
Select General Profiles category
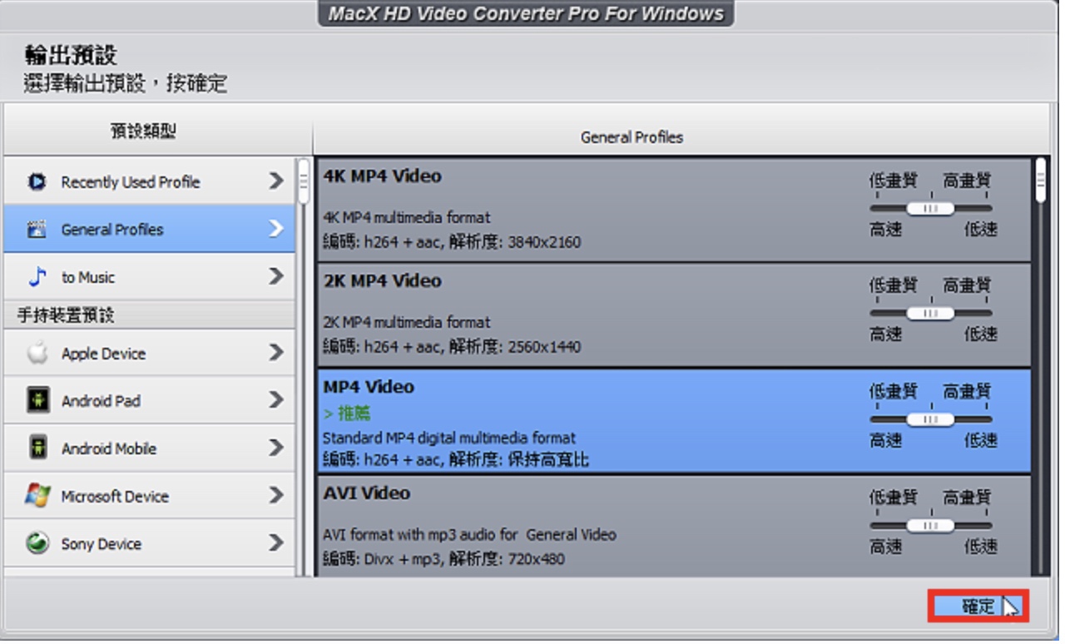pyautogui.click(x=149, y=229)
